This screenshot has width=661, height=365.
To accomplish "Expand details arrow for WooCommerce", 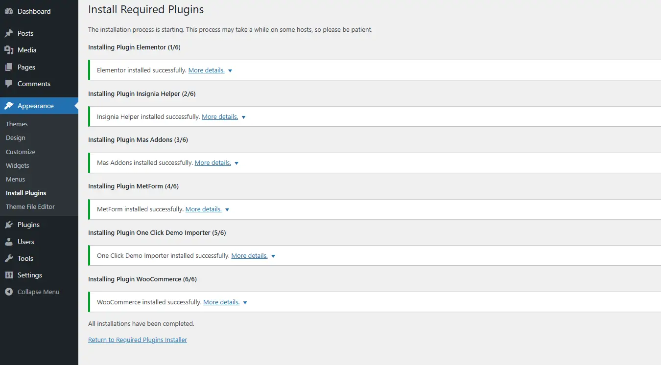I will (245, 302).
